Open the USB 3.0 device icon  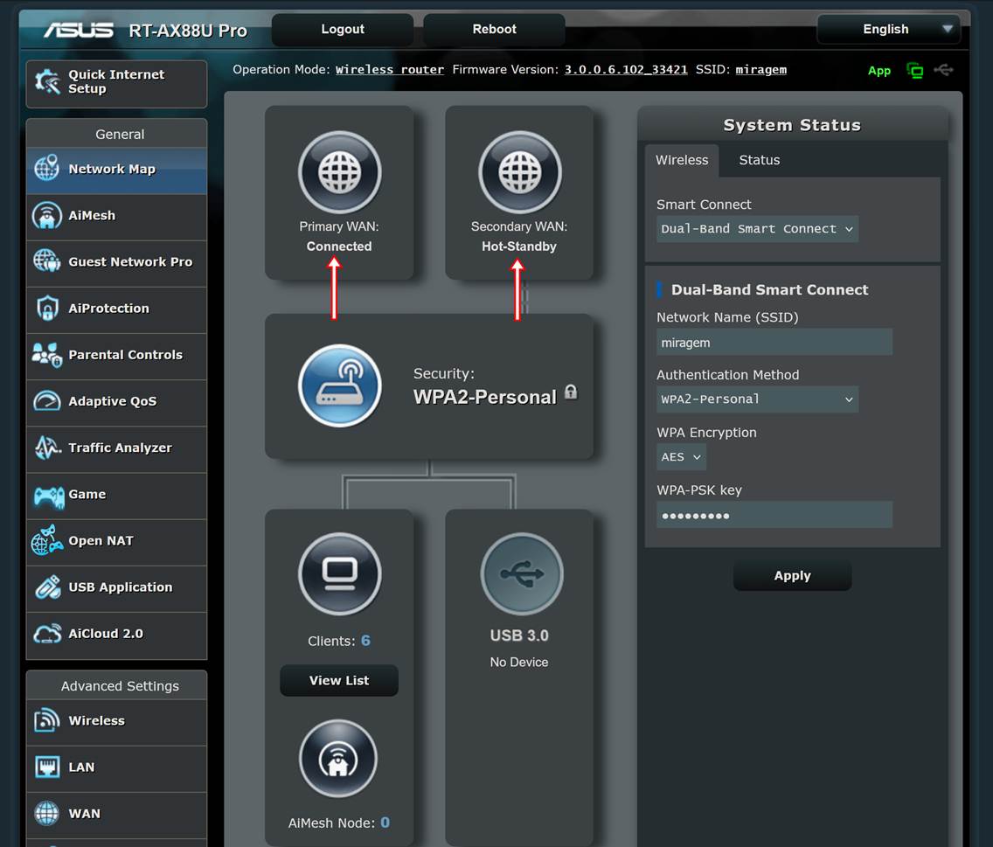(x=521, y=574)
